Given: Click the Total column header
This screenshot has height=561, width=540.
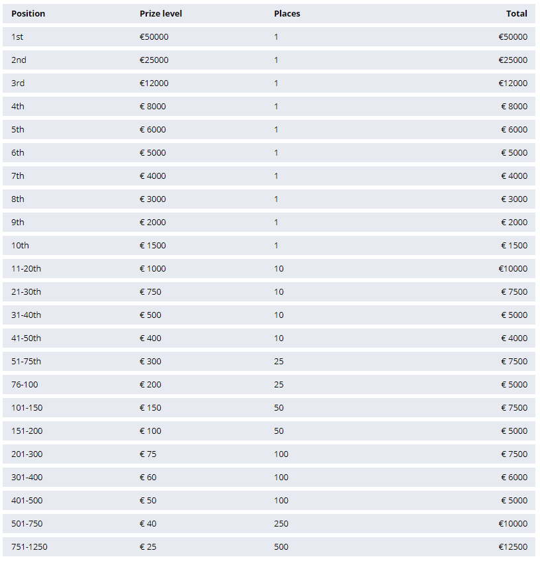Looking at the screenshot, I should (516, 13).
